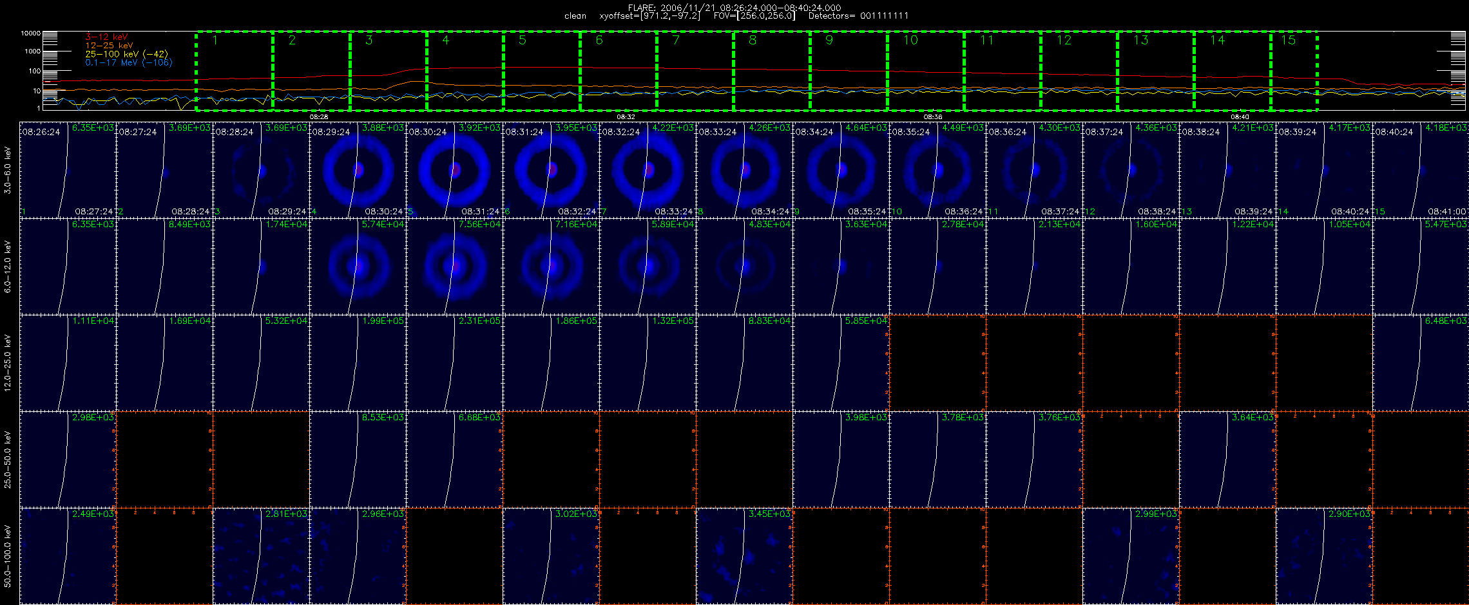Open the 3.0-6.0 keV image at 08:32:24
1469x605 pixels.
point(648,170)
